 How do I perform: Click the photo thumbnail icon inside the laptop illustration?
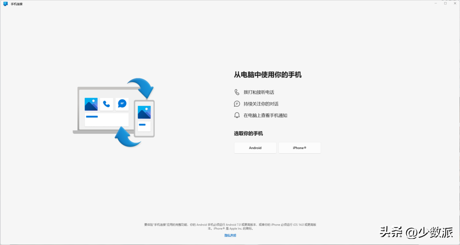click(x=91, y=104)
